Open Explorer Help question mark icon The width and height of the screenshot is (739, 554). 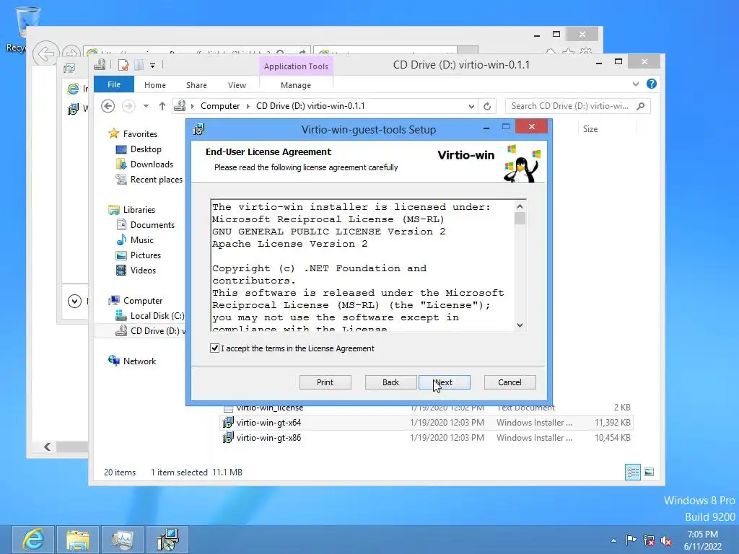pos(652,84)
